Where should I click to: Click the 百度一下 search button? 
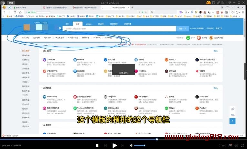tap(182, 29)
